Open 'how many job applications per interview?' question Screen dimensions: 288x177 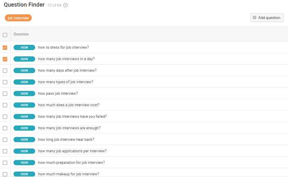coord(72,151)
